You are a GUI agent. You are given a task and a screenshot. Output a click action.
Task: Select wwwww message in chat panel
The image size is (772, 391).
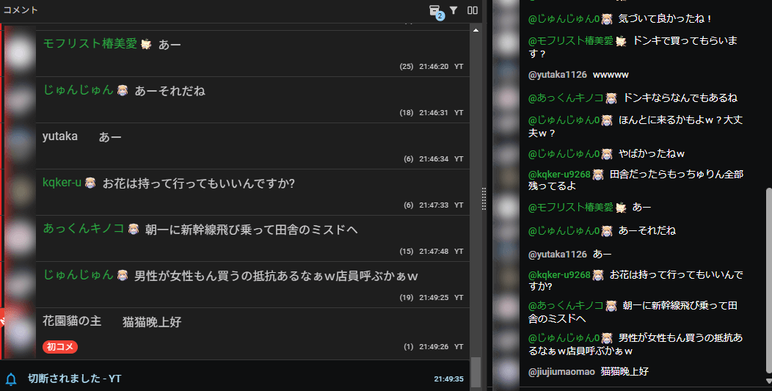[x=611, y=75]
